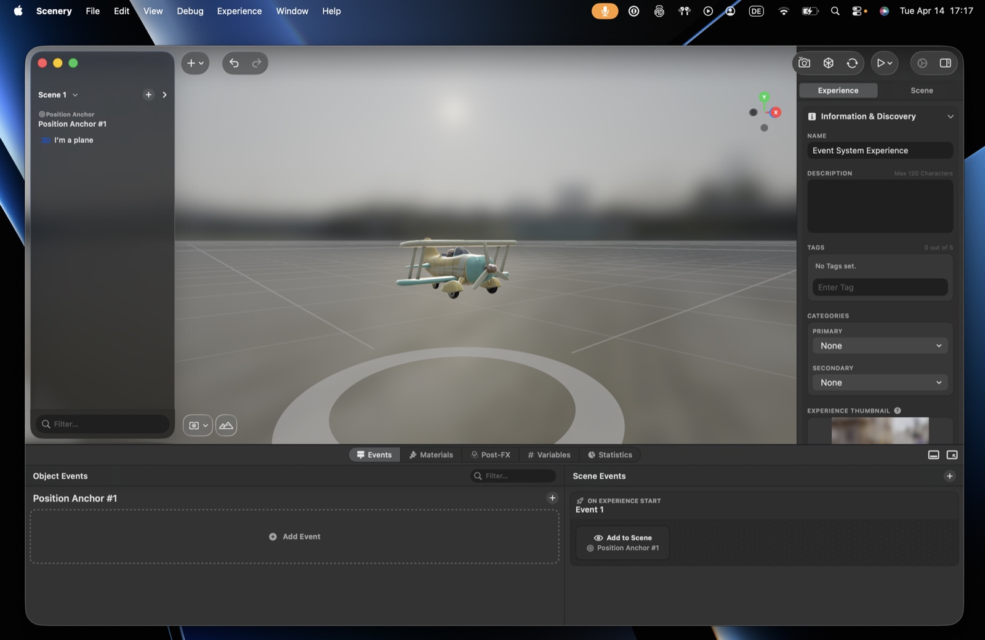985x640 pixels.
Task: Open the Variables tab
Action: [549, 455]
